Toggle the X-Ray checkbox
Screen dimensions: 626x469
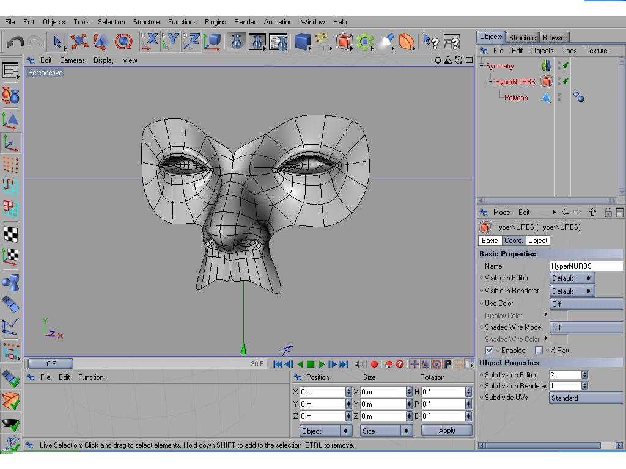pyautogui.click(x=539, y=350)
